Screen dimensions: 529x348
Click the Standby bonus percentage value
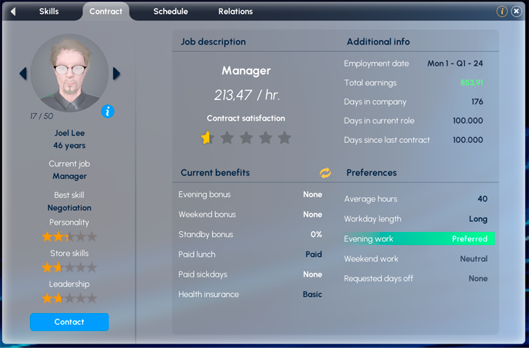[316, 235]
